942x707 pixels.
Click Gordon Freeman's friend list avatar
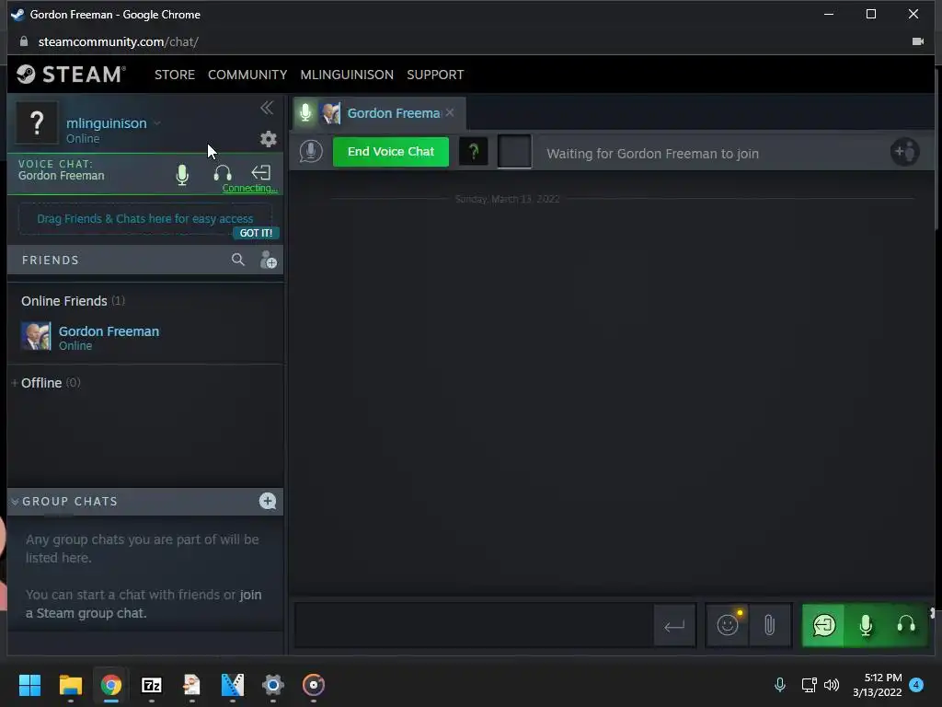pos(36,336)
